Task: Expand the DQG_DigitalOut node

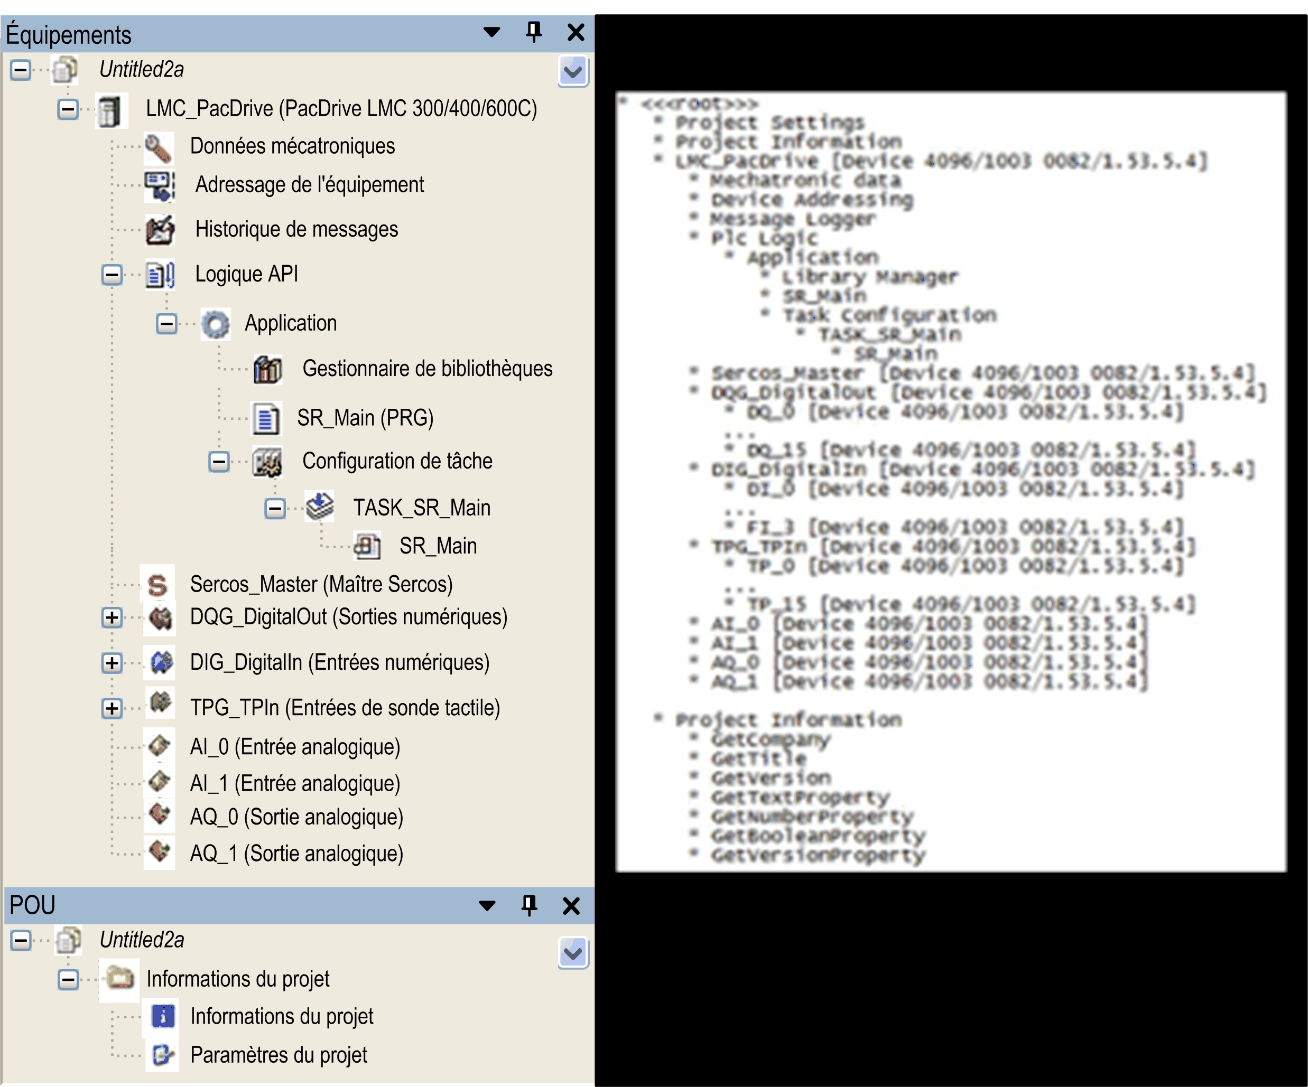Action: point(112,617)
